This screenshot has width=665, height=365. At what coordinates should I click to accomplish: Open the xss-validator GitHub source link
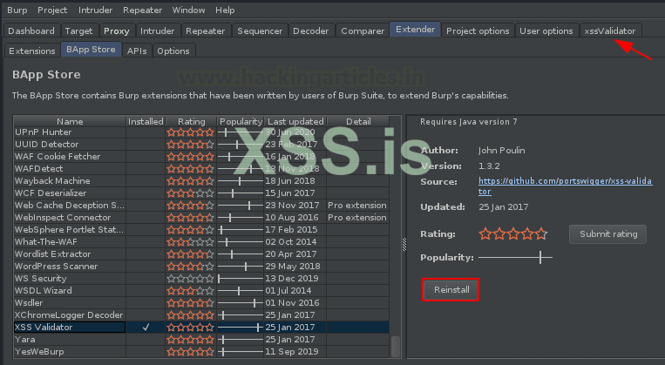coord(565,186)
